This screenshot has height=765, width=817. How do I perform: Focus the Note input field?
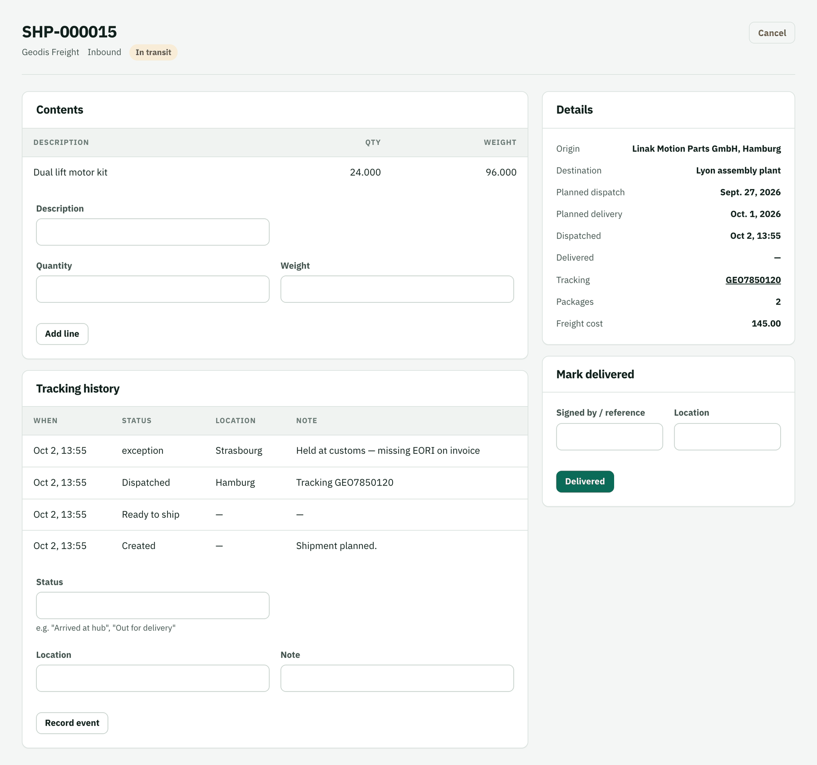[x=397, y=678]
